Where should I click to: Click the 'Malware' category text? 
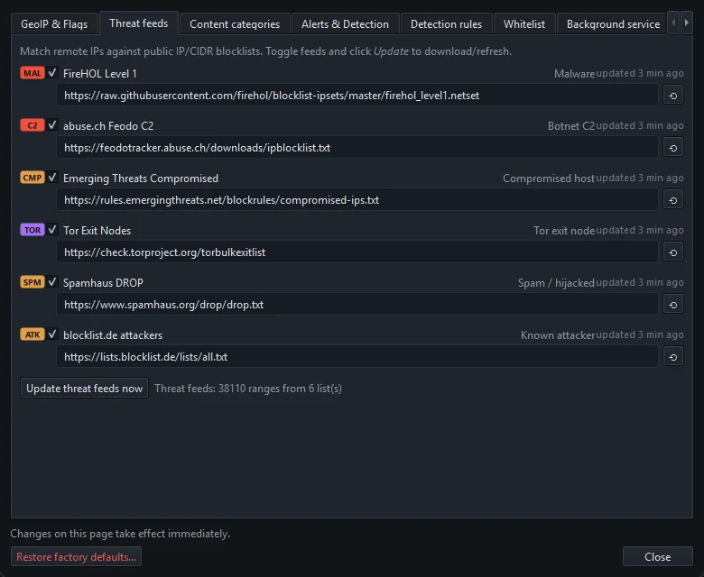574,74
